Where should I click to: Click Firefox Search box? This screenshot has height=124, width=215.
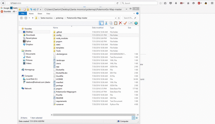[x=139, y=3]
